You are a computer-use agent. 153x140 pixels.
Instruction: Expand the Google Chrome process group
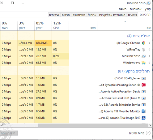(149, 43)
